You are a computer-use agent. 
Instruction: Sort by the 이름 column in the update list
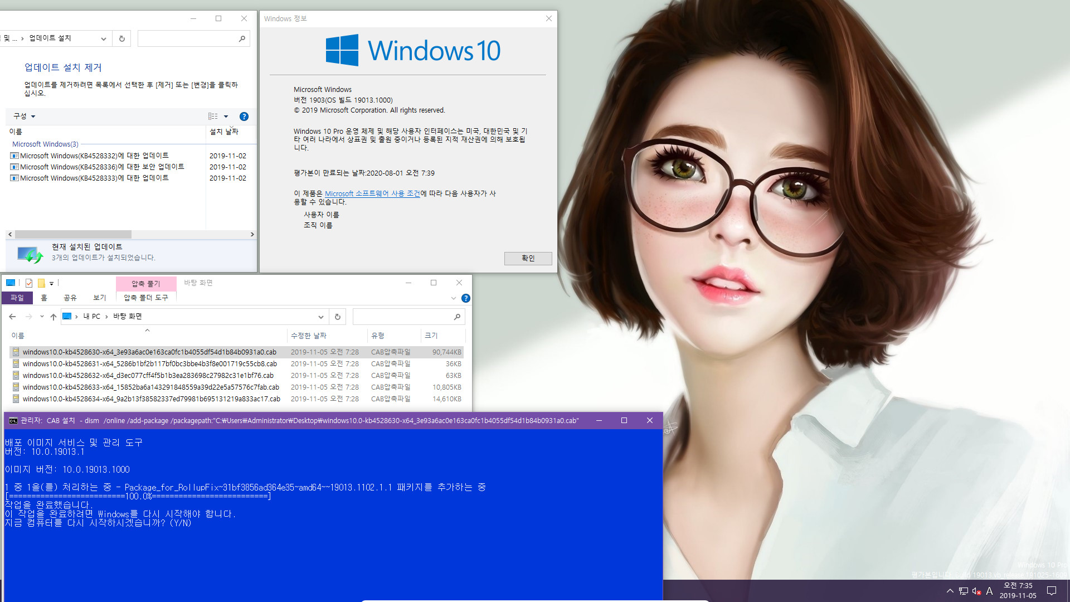click(x=16, y=132)
